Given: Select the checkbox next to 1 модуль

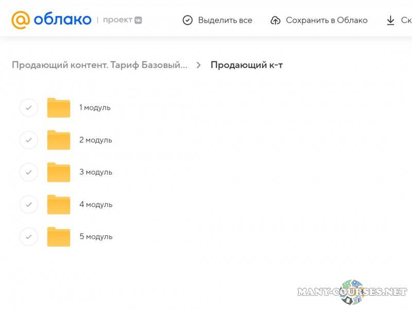Looking at the screenshot, I should coord(28,108).
